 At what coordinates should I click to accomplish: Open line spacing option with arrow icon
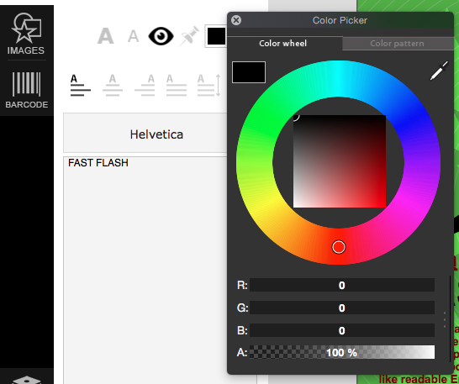pos(208,86)
